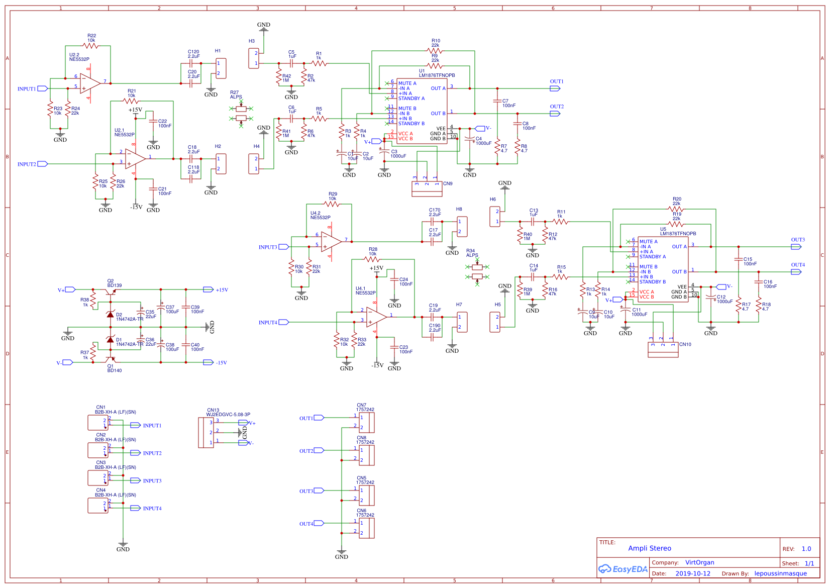Select the R27 ALPS potentiometer symbol

240,108
